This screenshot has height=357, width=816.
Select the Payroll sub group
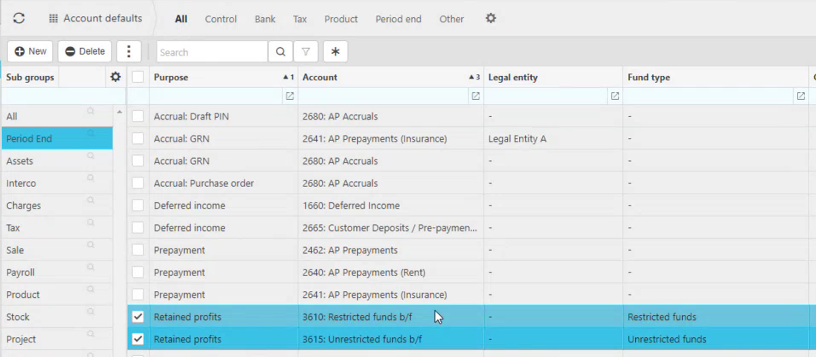click(x=57, y=273)
